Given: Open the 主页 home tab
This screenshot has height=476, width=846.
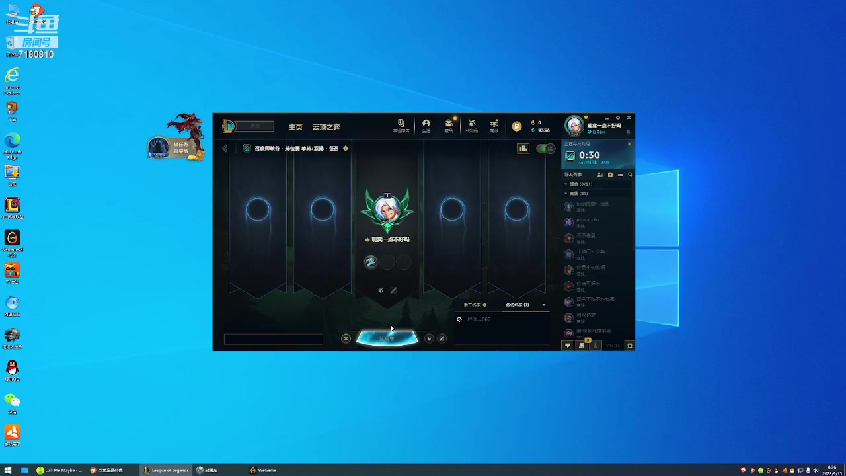Looking at the screenshot, I should [x=295, y=127].
